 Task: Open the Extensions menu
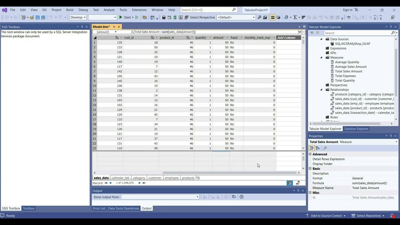tap(139, 10)
